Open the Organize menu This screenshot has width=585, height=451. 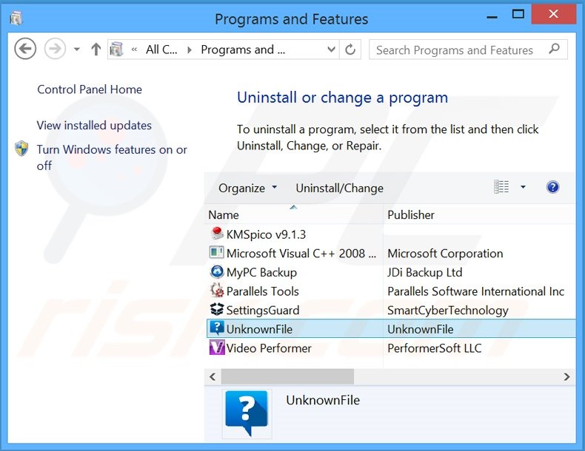pyautogui.click(x=248, y=188)
